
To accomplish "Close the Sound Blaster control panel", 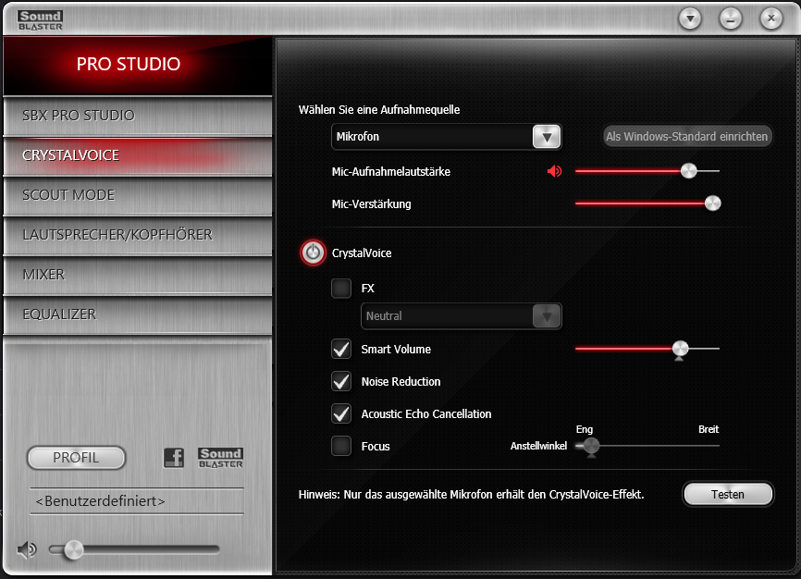I will pos(770,18).
